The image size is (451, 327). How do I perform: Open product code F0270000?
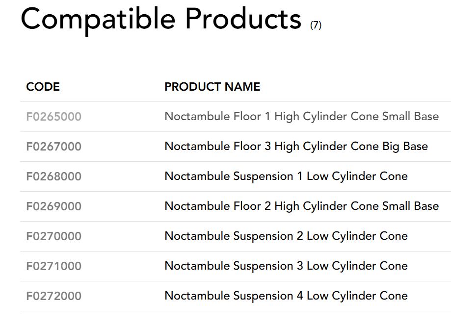click(x=53, y=236)
